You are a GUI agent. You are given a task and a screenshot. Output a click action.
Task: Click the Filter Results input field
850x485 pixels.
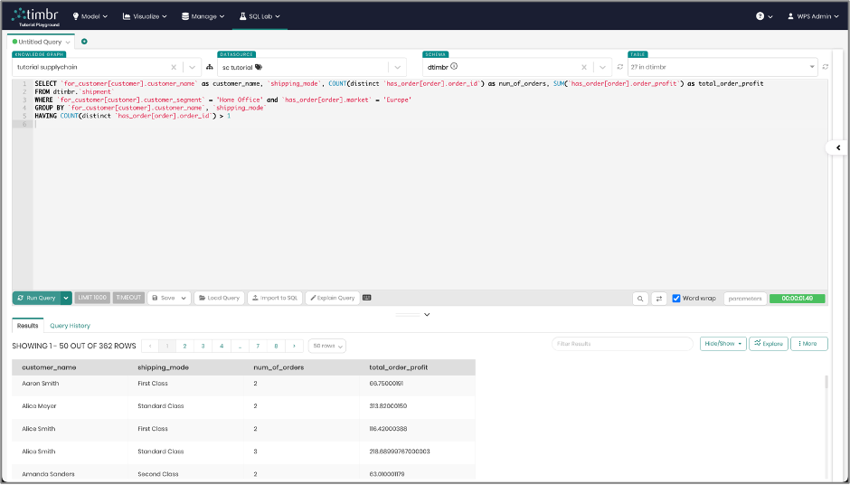point(622,344)
